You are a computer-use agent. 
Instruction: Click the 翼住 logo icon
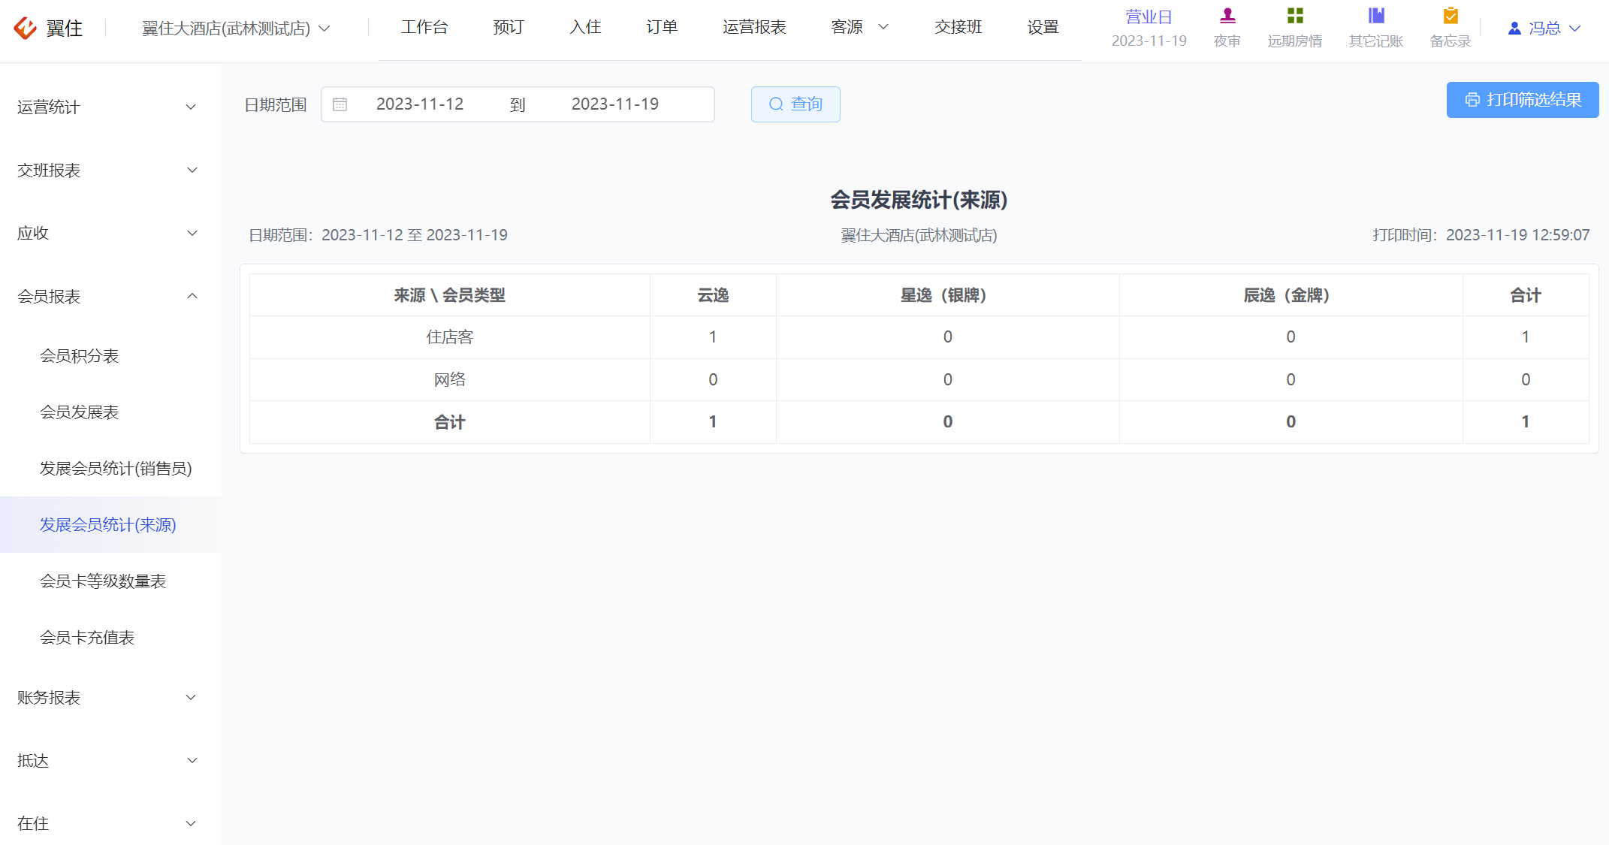pyautogui.click(x=26, y=28)
